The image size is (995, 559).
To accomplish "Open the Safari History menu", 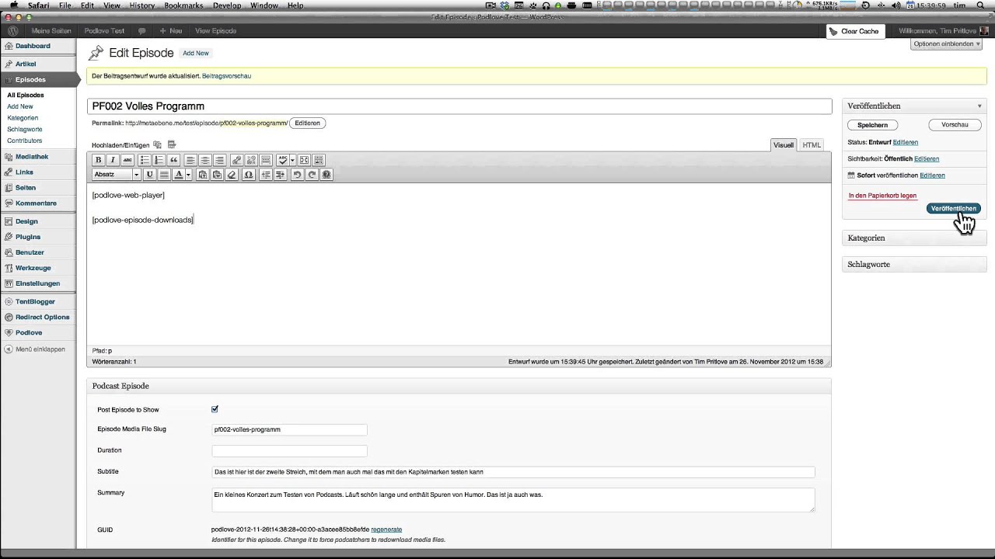I will [142, 5].
